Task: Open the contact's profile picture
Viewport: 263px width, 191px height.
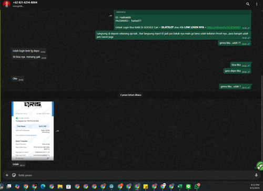Action: click(6, 4)
